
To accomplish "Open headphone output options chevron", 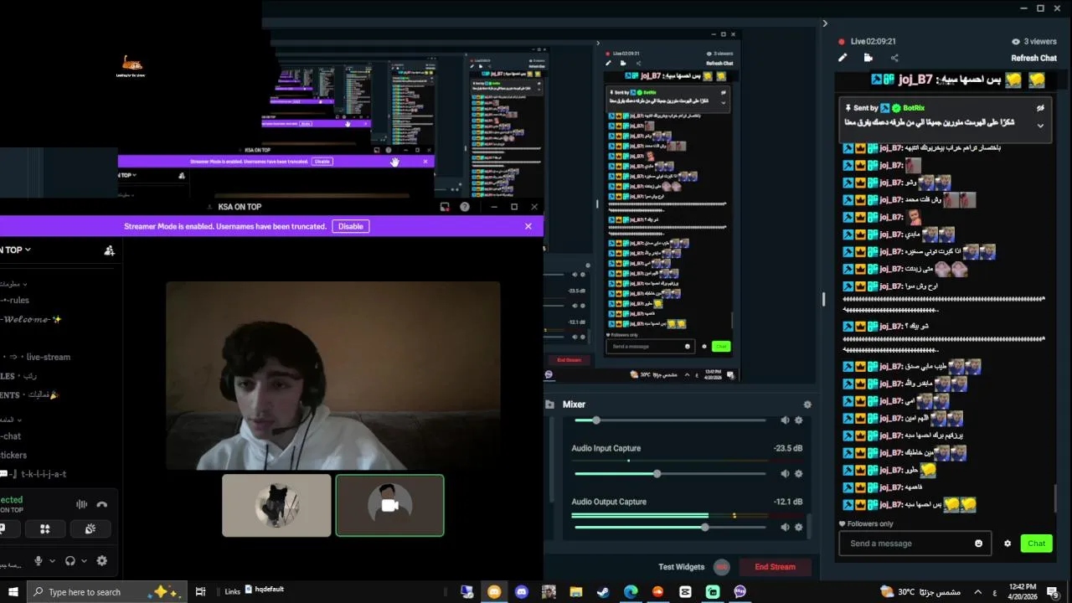I will (84, 561).
